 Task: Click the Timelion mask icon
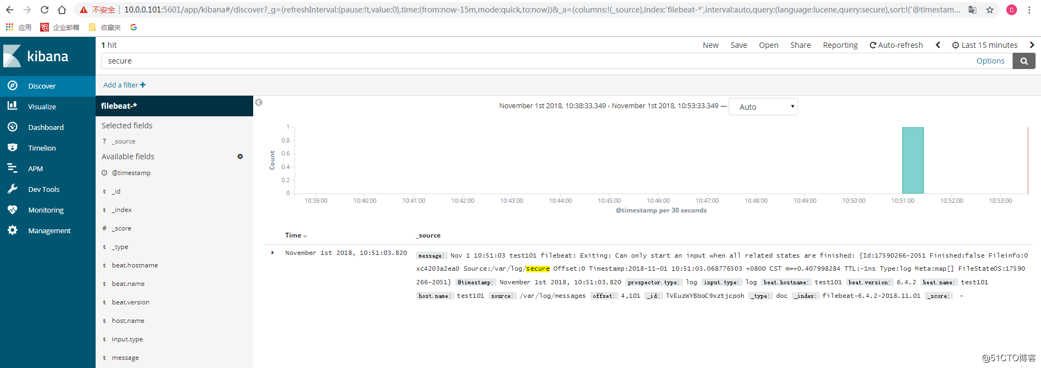[12, 147]
